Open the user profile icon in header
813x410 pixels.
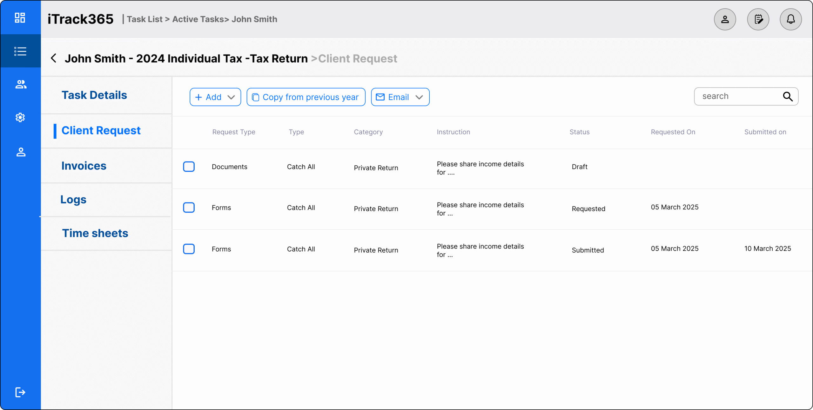725,19
